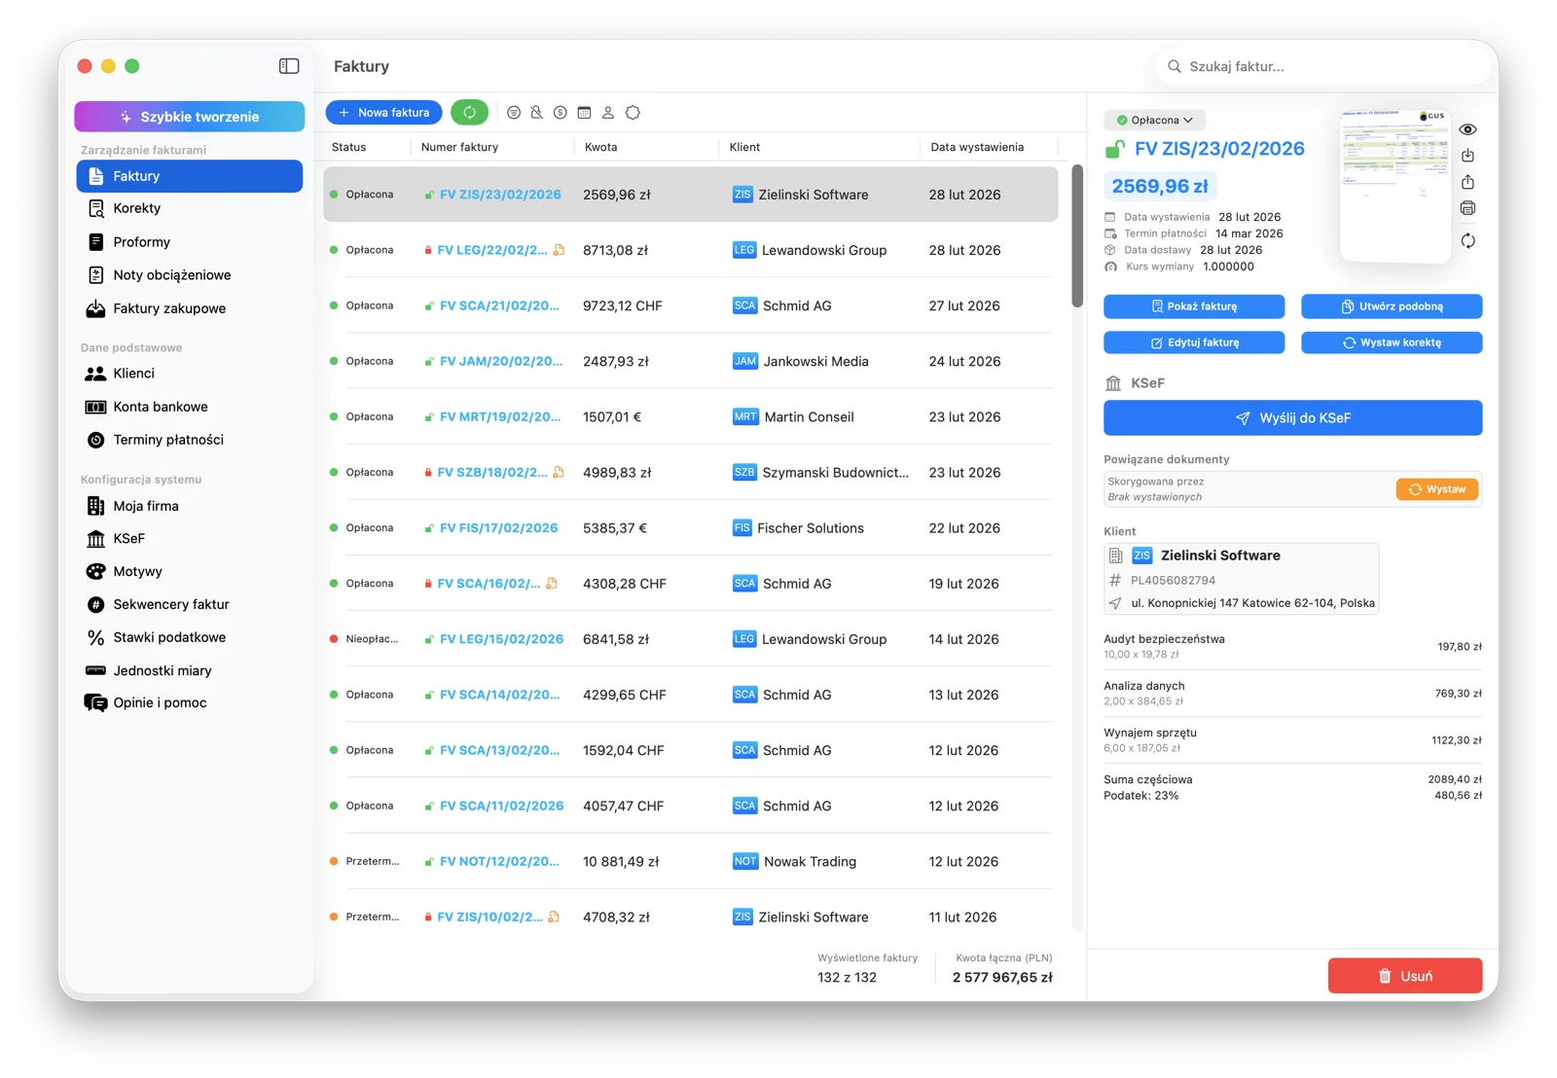Toggle the sidebar panel icon
This screenshot has width=1557, height=1078.
click(x=289, y=66)
